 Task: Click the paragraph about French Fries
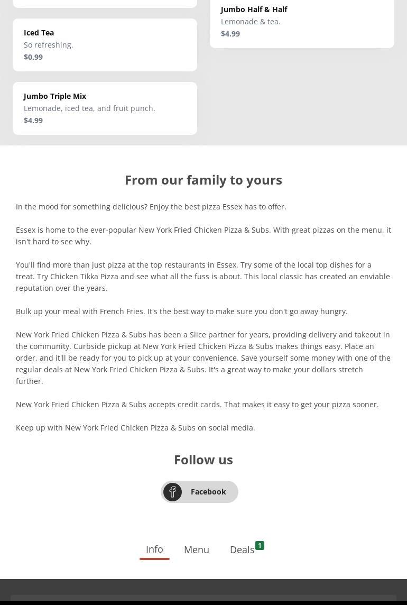[x=182, y=311]
